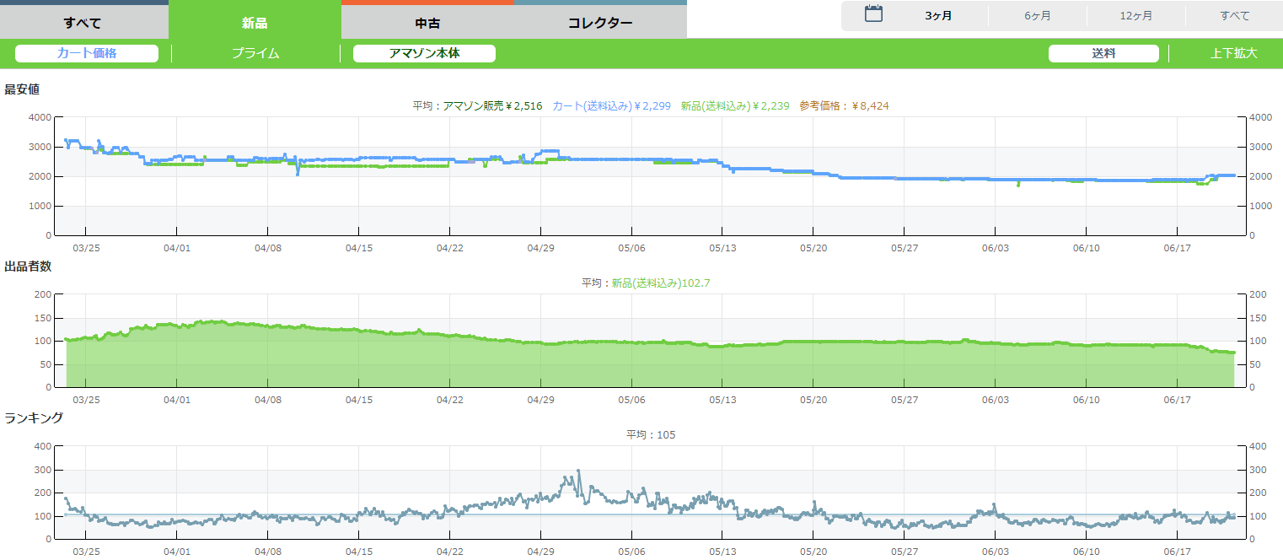Image resolution: width=1283 pixels, height=560 pixels.
Task: Toggle the カート価格 line filter
Action: (x=87, y=53)
